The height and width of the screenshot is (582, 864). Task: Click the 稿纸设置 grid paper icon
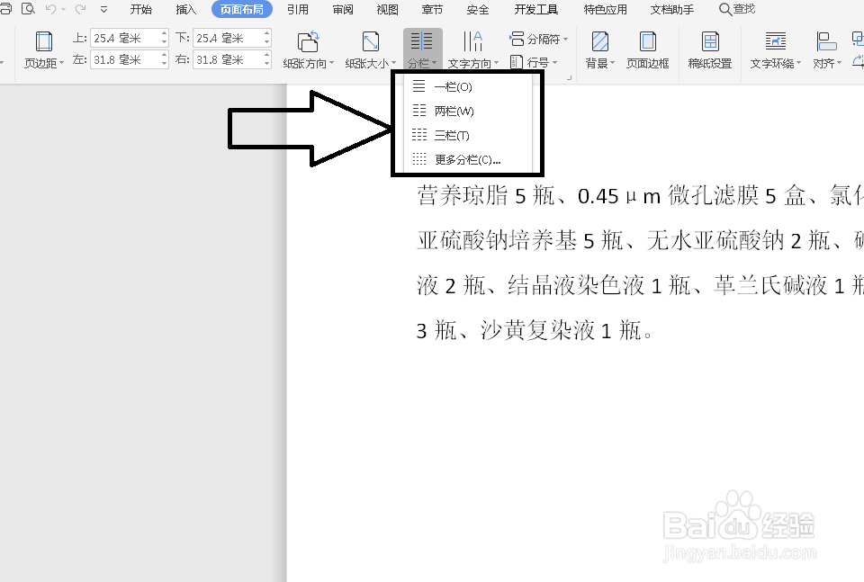coord(710,42)
